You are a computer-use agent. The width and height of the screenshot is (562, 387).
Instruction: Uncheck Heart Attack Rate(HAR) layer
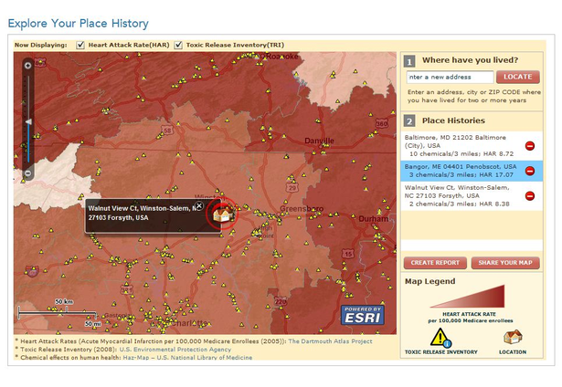[80, 45]
